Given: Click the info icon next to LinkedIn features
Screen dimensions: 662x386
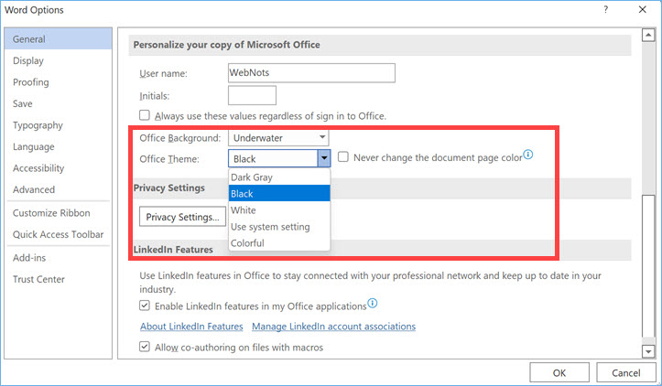Looking at the screenshot, I should click(373, 305).
